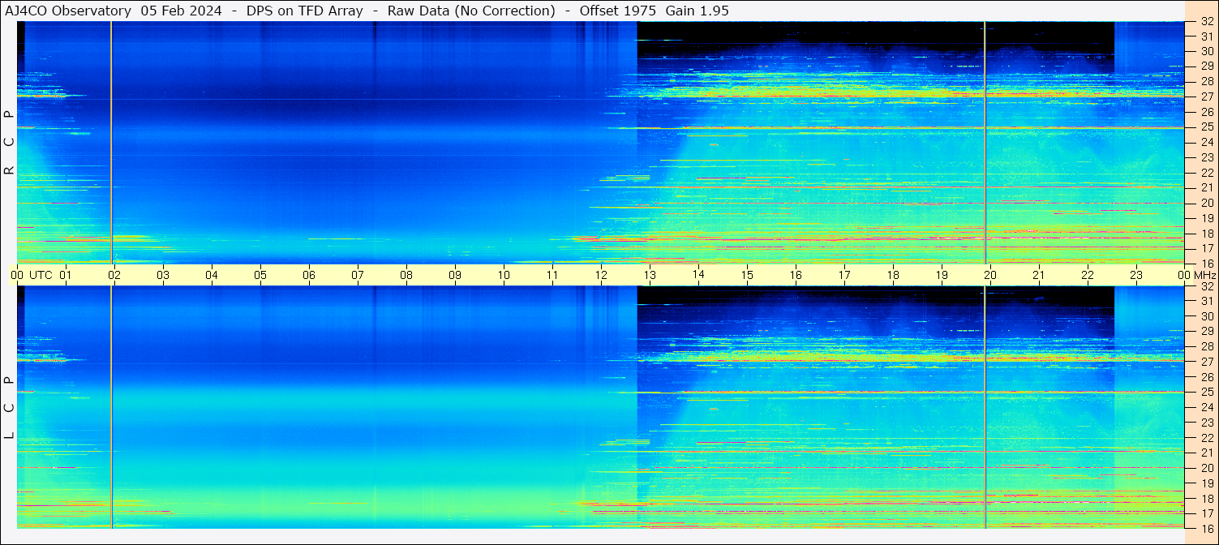This screenshot has width=1219, height=545.
Task: Click the 20 UTC time axis label
Action: click(990, 275)
